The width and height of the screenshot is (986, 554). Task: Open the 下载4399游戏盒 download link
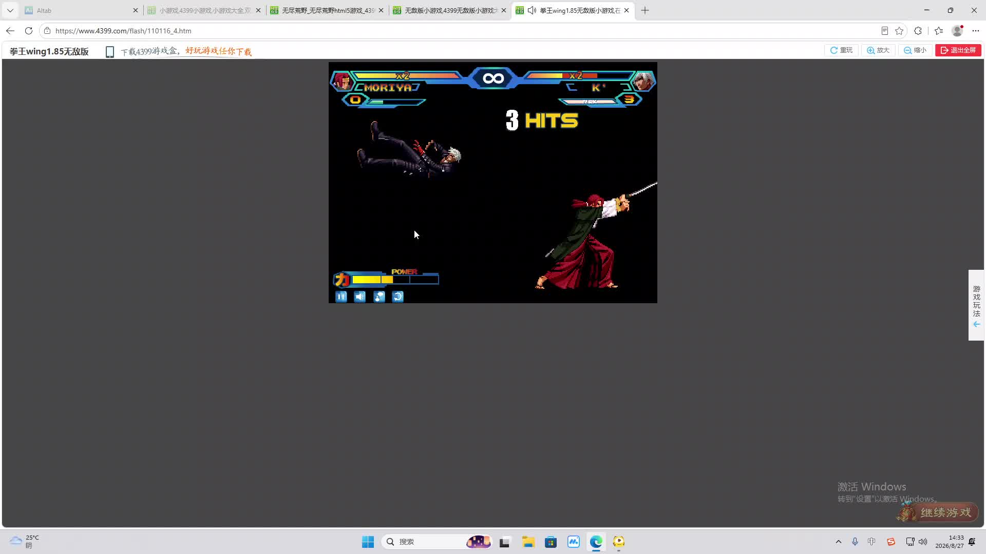[186, 51]
